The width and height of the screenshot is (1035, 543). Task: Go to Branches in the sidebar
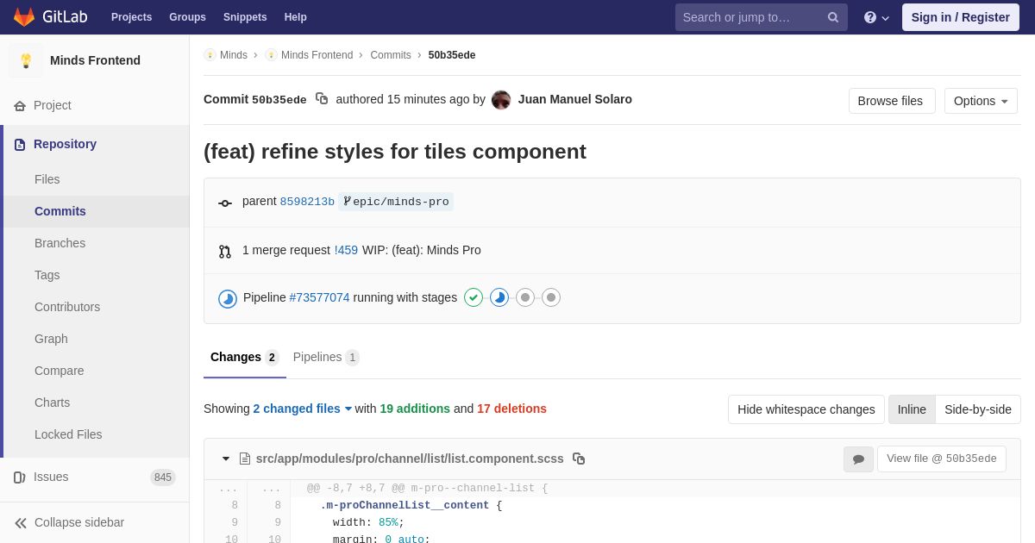60,243
